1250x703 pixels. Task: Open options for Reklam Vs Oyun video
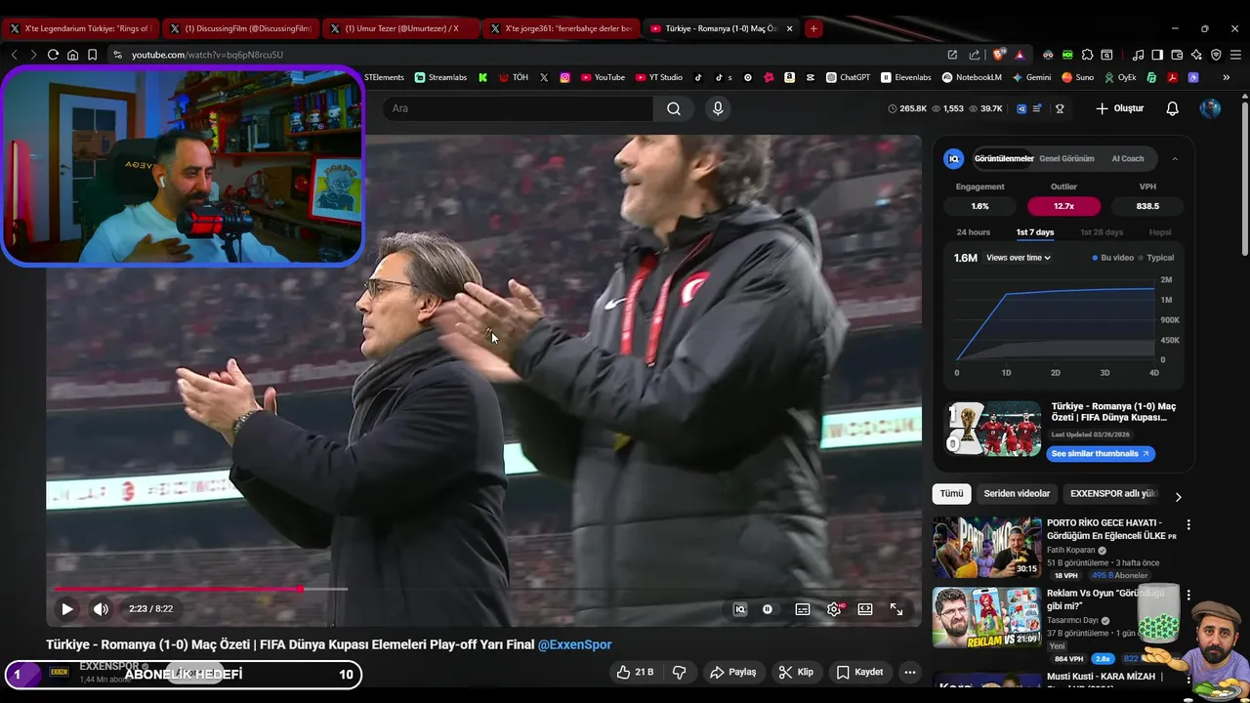pyautogui.click(x=1187, y=595)
